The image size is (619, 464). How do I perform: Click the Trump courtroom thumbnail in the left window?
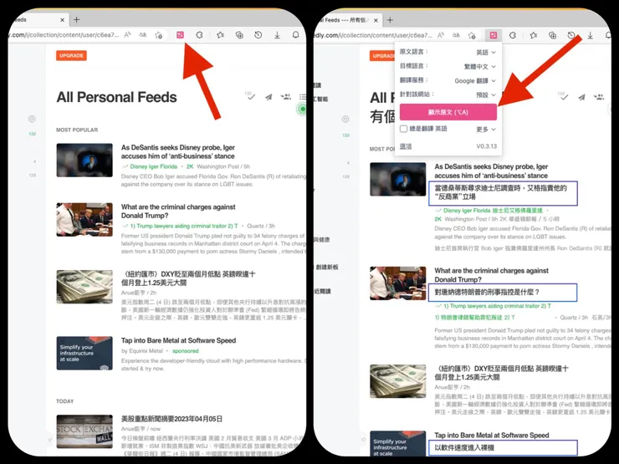pos(84,220)
